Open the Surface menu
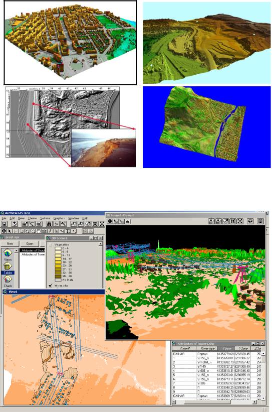 point(45,218)
